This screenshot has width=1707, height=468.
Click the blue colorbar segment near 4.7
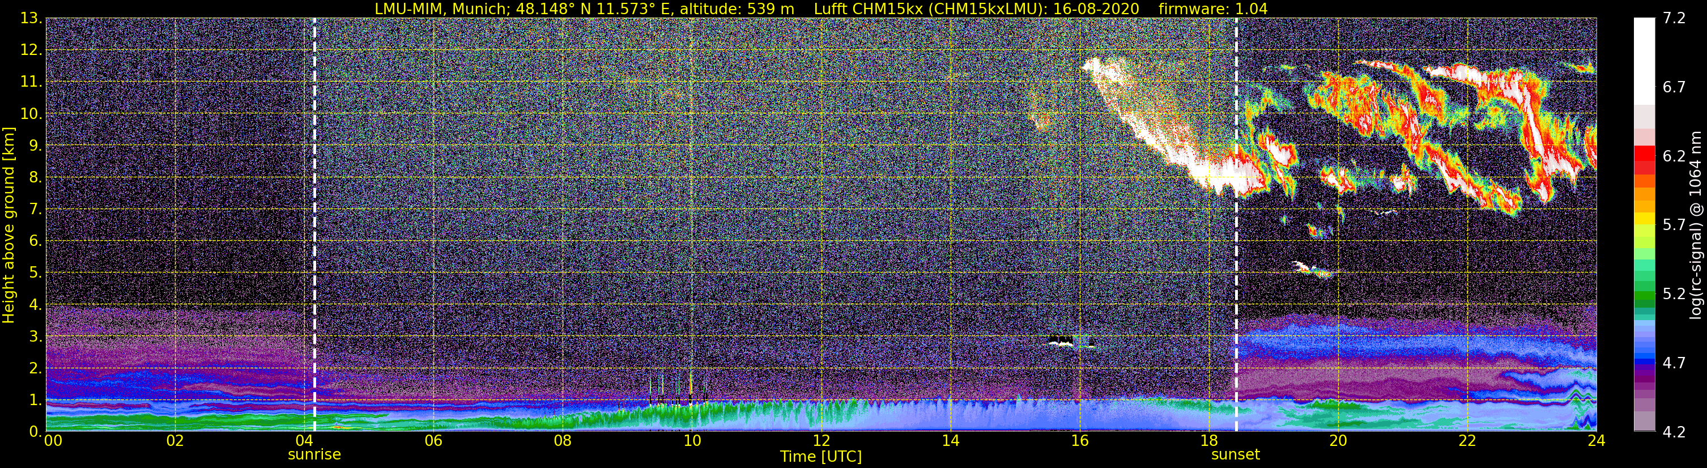[1644, 362]
